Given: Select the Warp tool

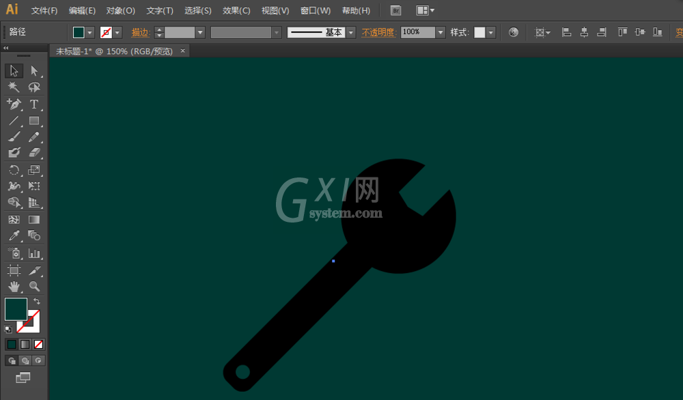Looking at the screenshot, I should [14, 186].
